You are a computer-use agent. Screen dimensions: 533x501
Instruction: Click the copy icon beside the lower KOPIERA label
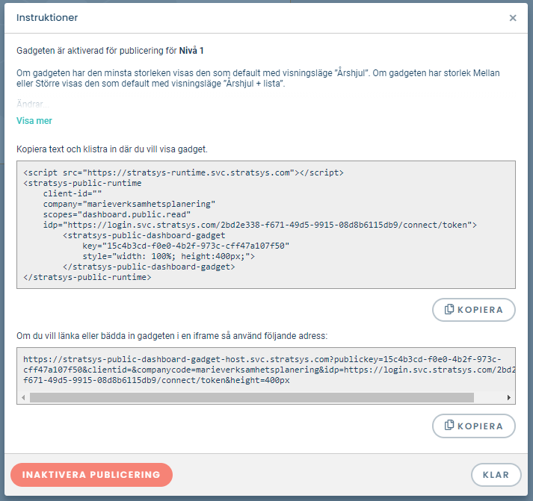click(449, 425)
